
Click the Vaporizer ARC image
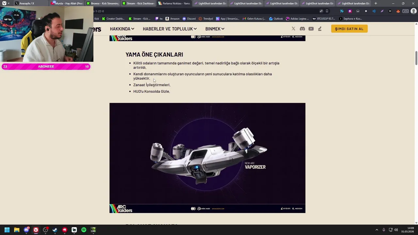(x=207, y=158)
